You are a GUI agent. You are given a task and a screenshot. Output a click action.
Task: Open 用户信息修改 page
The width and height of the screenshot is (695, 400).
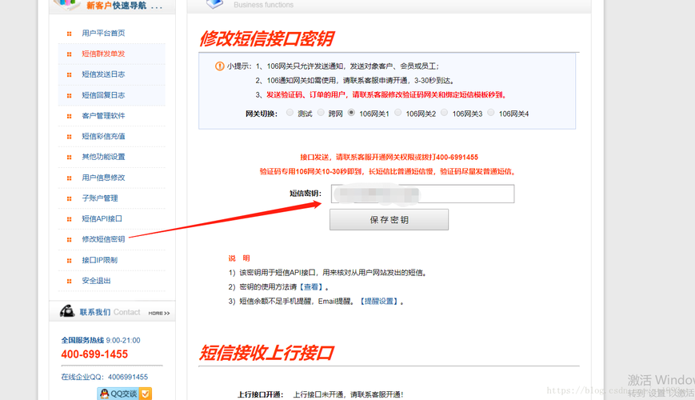pos(103,178)
